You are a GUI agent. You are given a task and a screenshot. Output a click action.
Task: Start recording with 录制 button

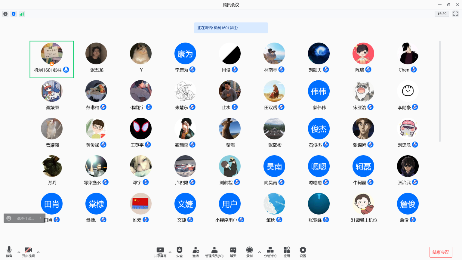[x=249, y=252]
